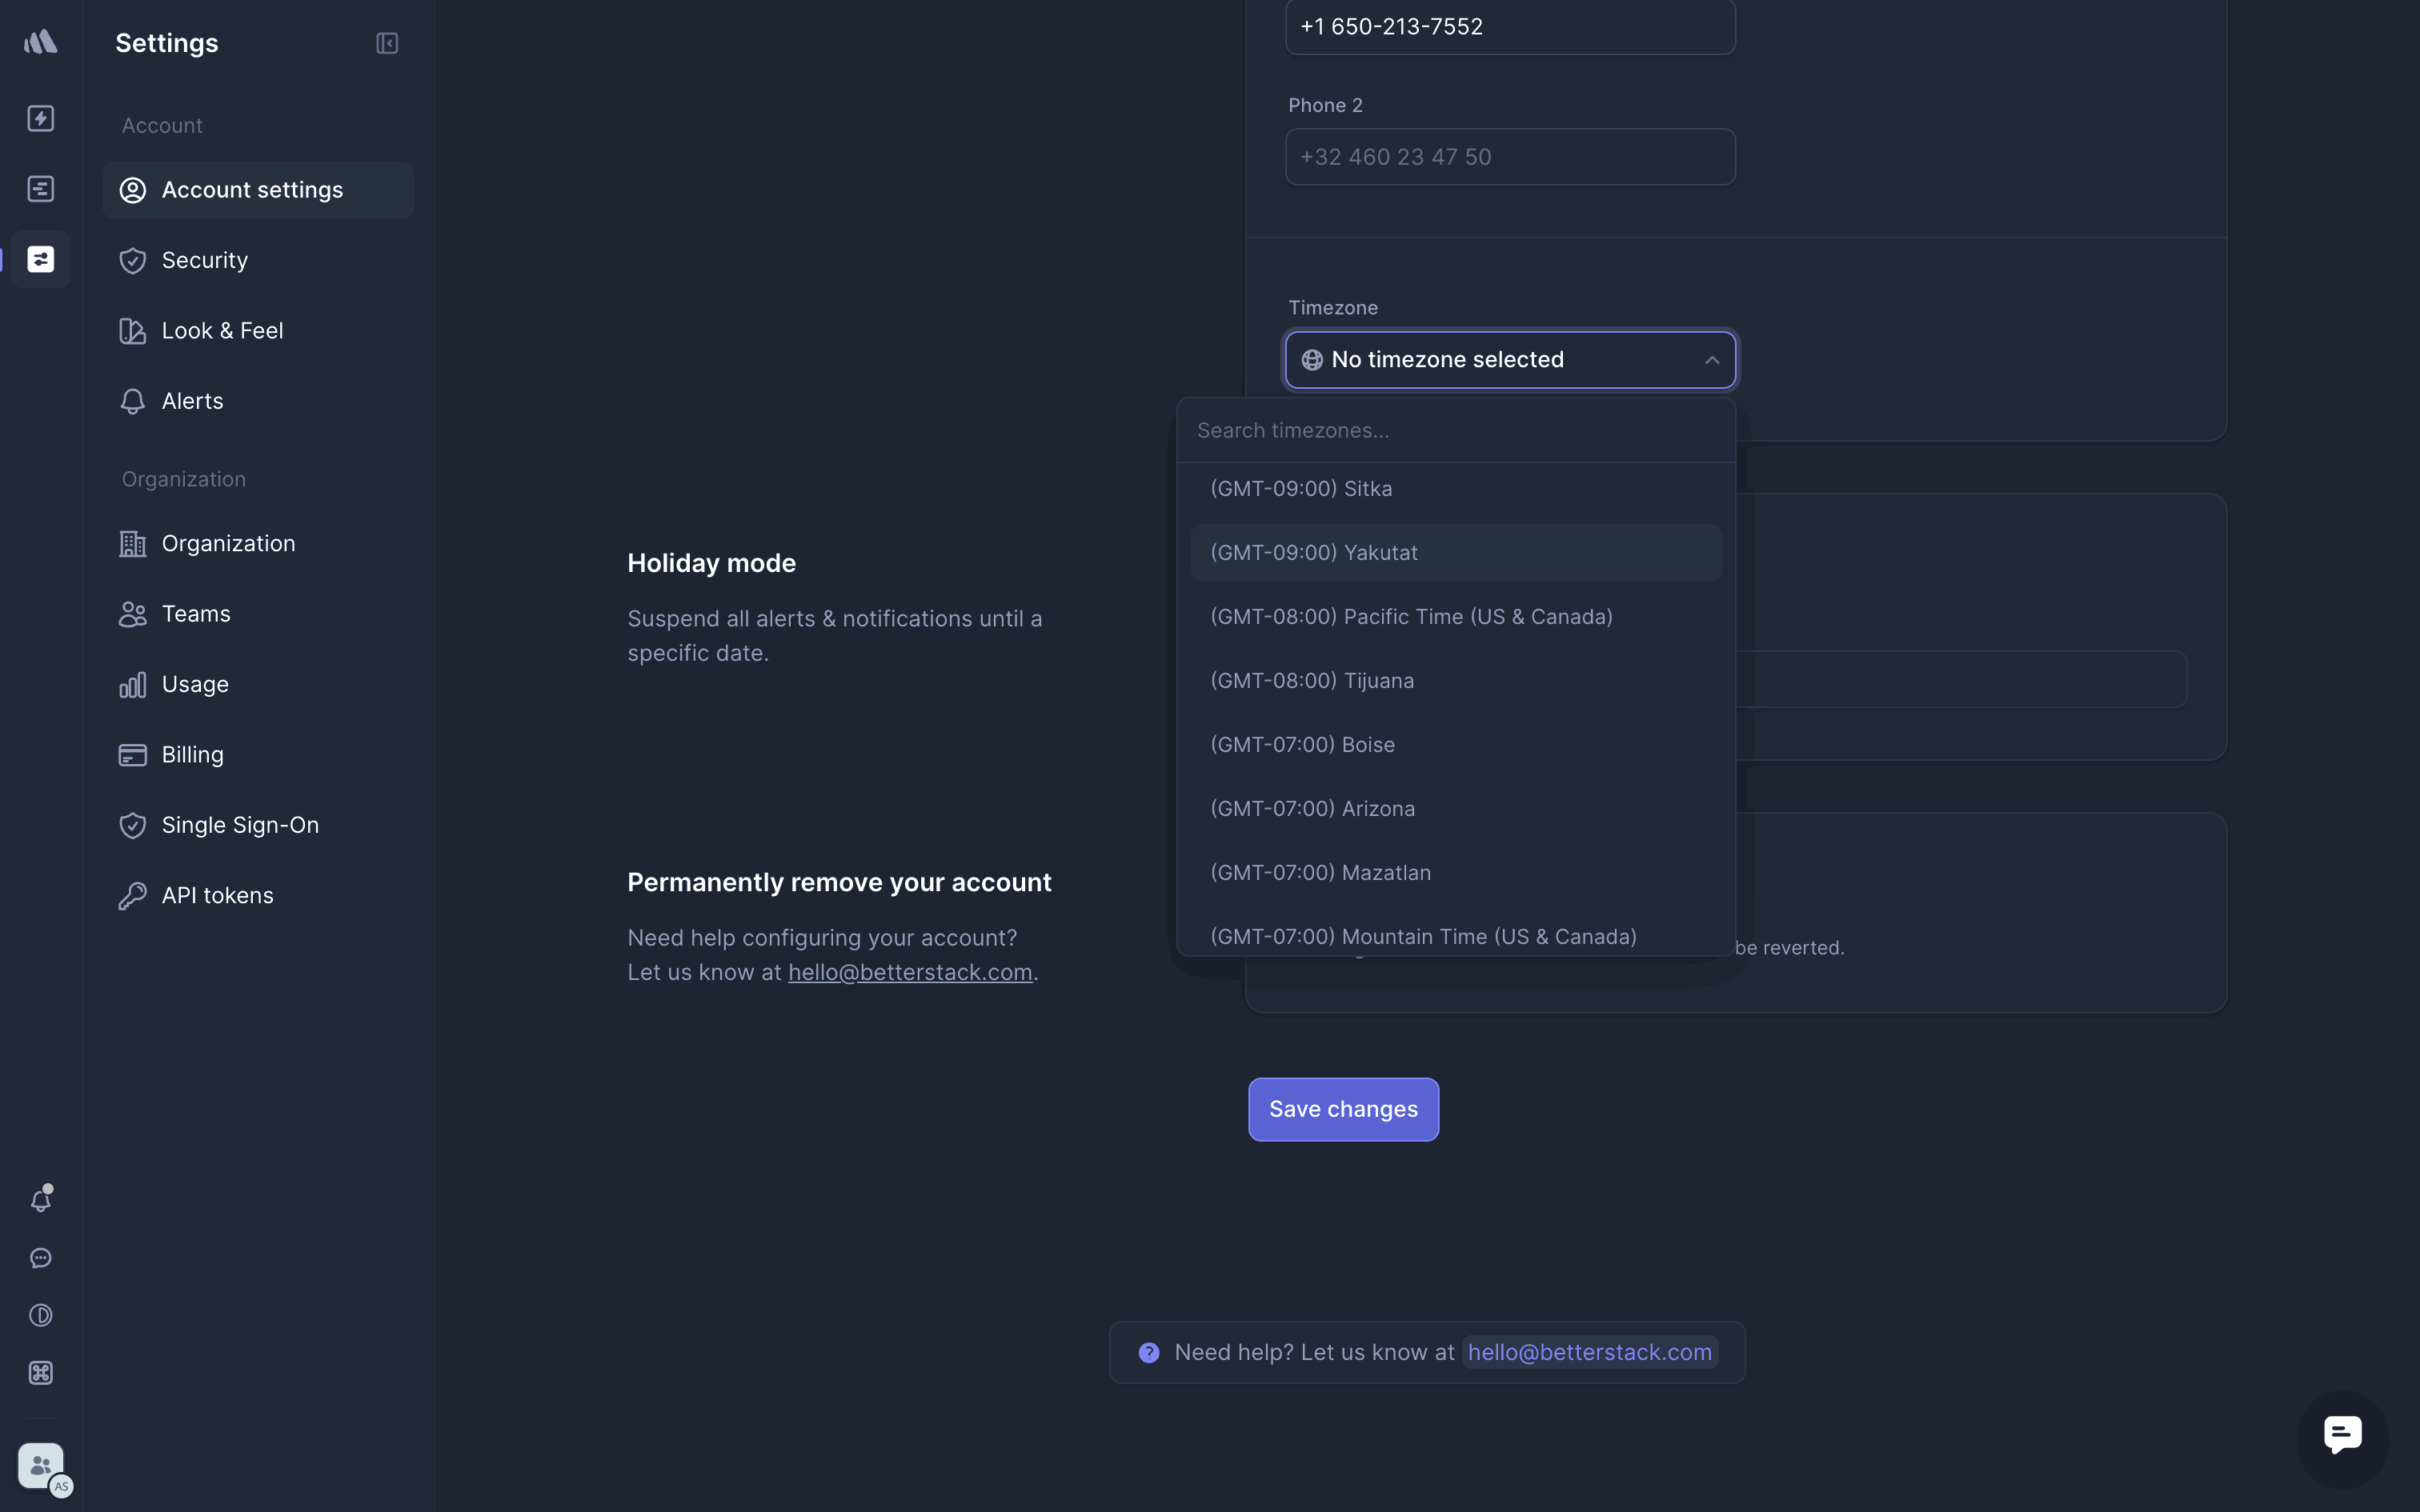This screenshot has width=2420, height=1512.
Task: Open the lightning bolt icon in left rail
Action: tap(41, 118)
